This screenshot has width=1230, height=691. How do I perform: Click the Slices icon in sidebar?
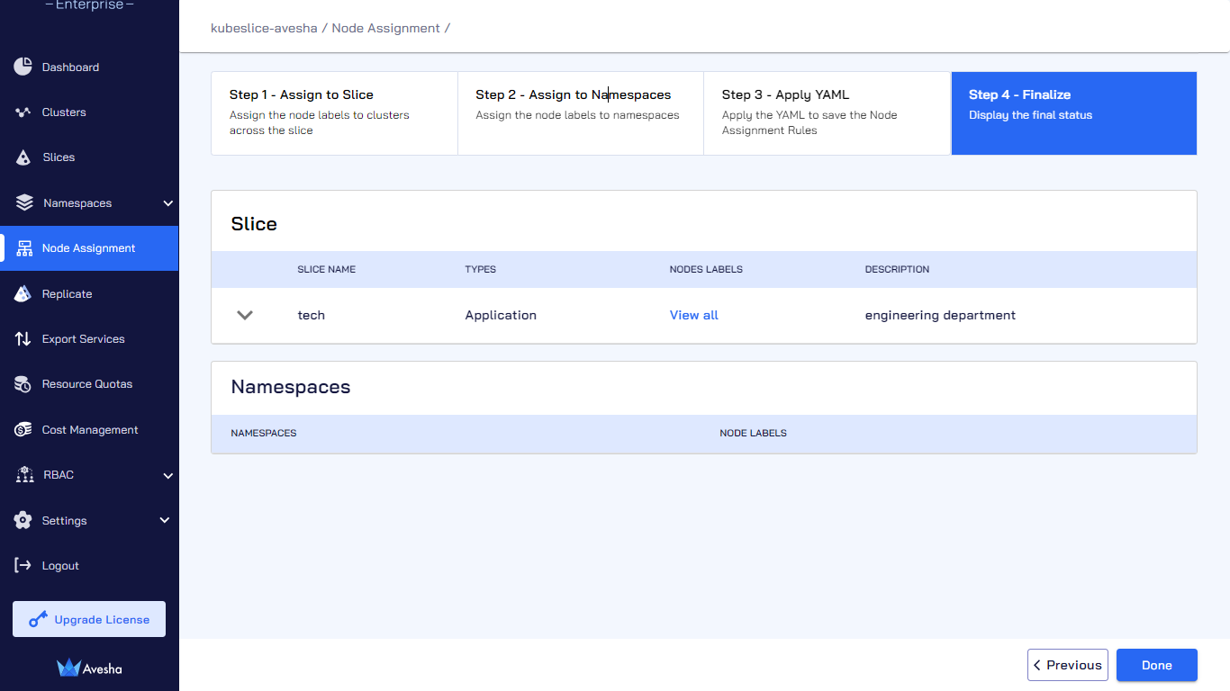point(24,157)
